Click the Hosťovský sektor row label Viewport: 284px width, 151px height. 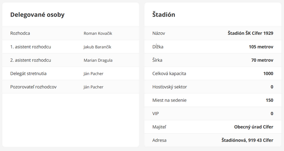click(170, 87)
